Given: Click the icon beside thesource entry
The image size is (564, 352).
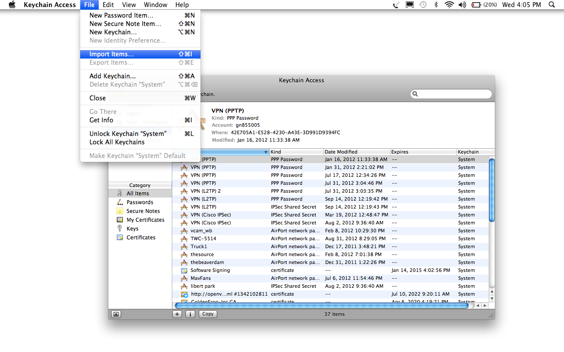Looking at the screenshot, I should pyautogui.click(x=184, y=254).
